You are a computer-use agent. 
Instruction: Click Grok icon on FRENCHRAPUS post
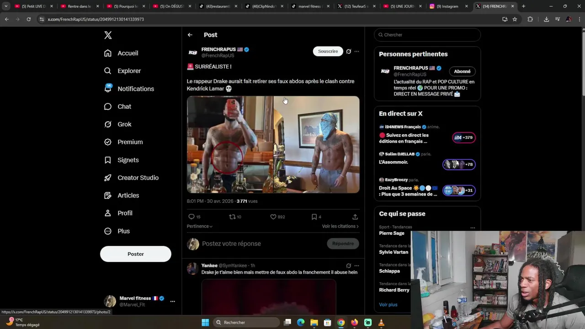(x=348, y=51)
